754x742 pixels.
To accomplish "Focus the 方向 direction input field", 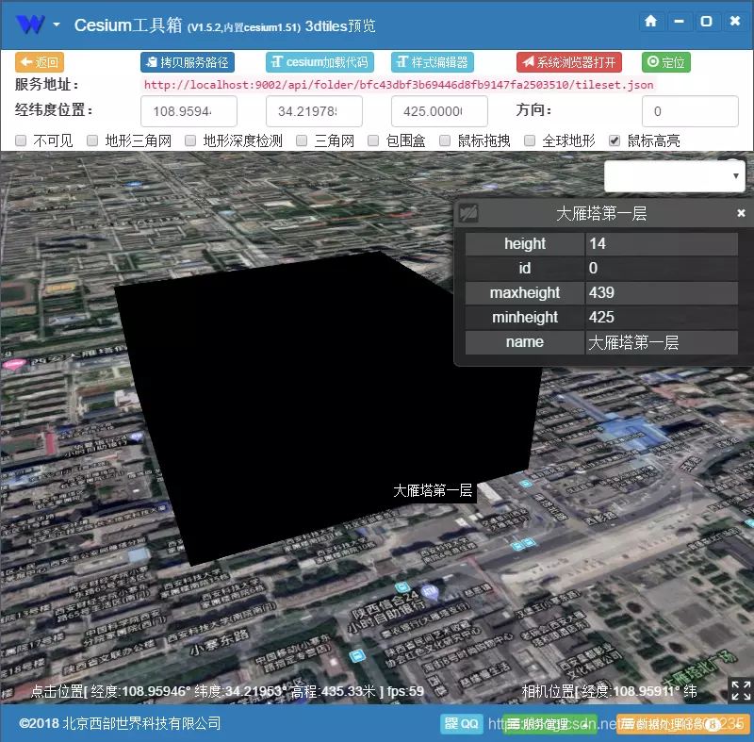I will click(x=690, y=111).
